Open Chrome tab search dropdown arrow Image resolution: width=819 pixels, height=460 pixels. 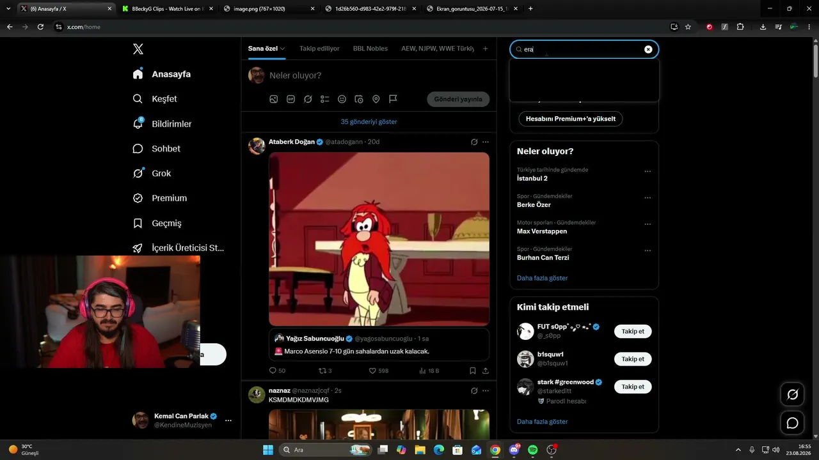[x=8, y=8]
